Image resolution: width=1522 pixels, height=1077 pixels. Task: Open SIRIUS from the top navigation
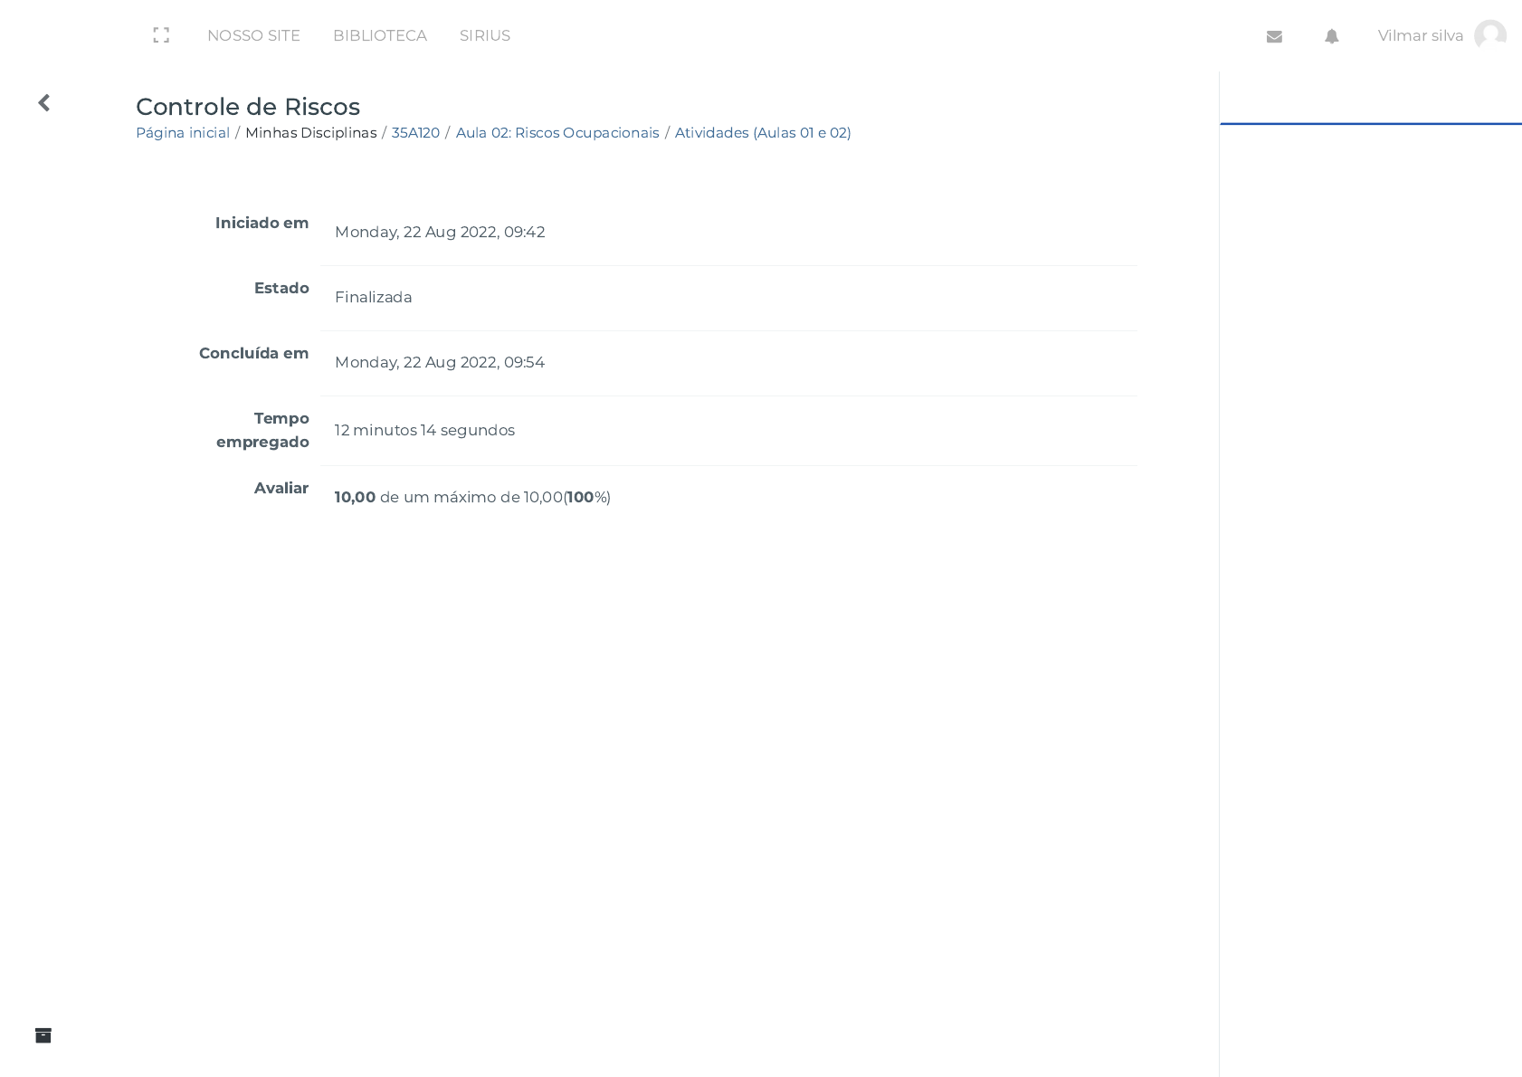click(484, 35)
